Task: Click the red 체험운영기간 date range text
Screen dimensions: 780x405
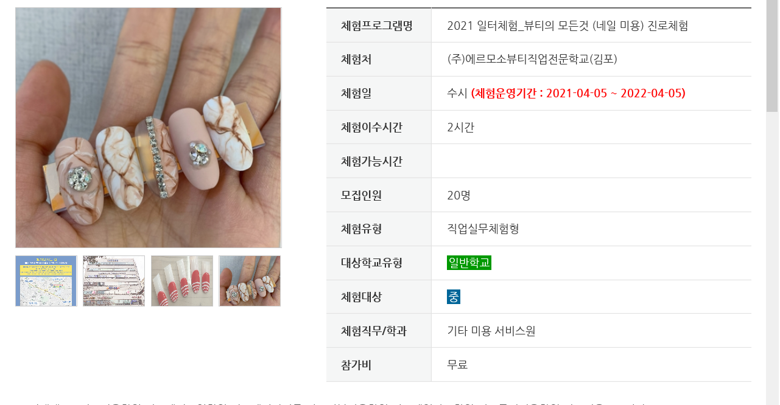Action: 578,93
